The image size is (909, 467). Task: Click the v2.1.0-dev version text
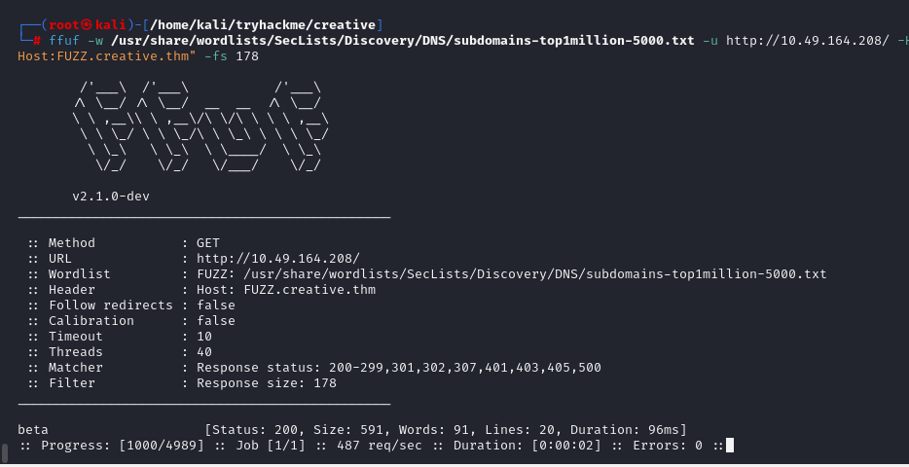tap(110, 197)
